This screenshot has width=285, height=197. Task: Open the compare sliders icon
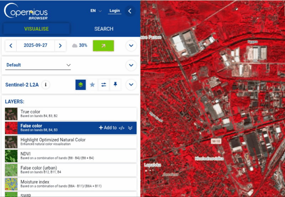pyautogui.click(x=104, y=85)
